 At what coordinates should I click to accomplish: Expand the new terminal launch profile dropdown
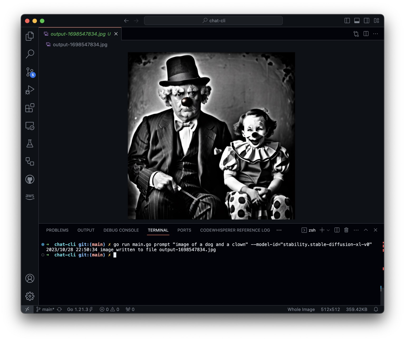pos(328,230)
